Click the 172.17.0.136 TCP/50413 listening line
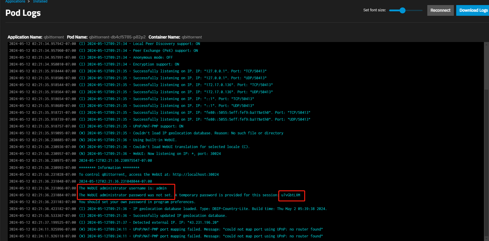The width and height of the screenshot is (489, 241). [141, 85]
